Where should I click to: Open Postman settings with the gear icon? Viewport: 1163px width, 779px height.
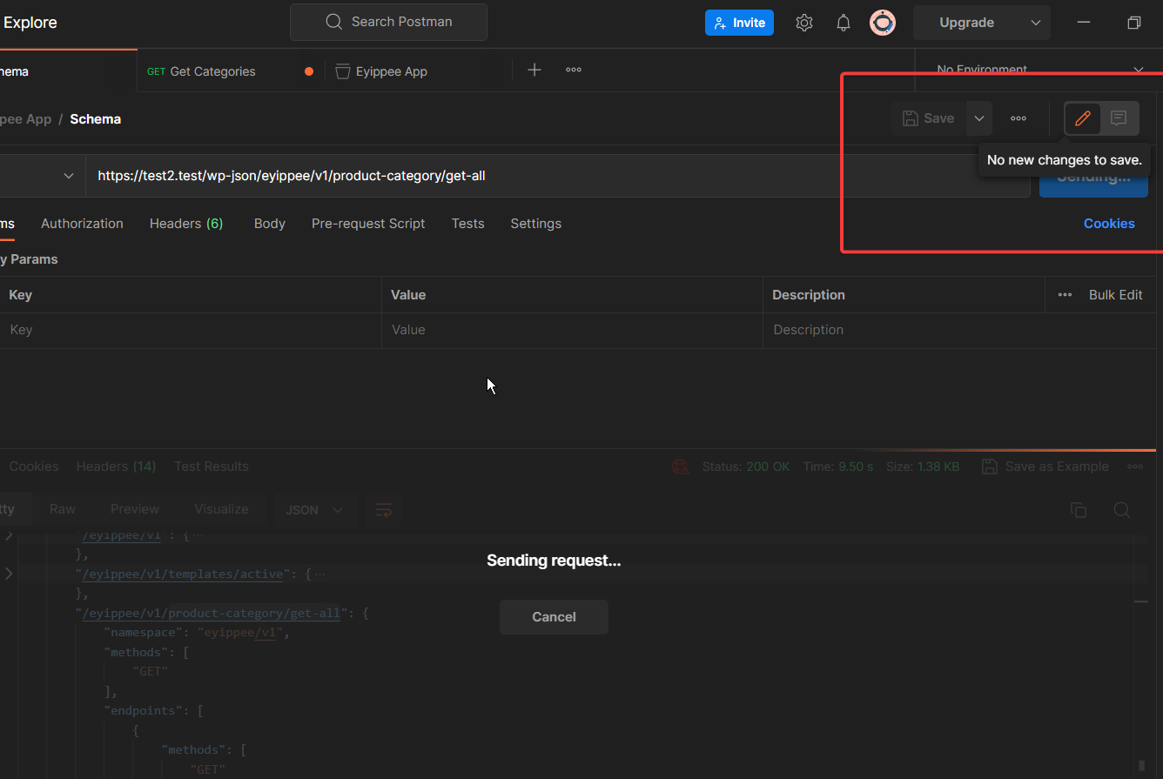[803, 22]
